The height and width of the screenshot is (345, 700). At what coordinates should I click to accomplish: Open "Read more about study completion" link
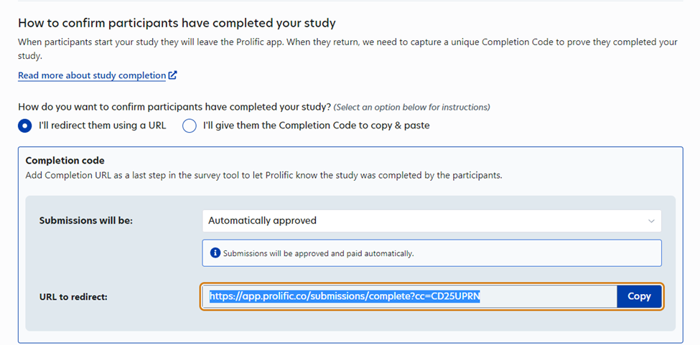[92, 75]
